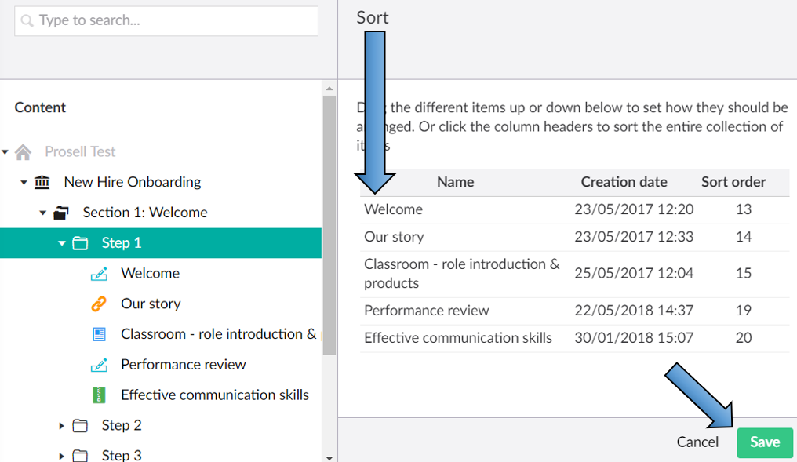Image resolution: width=797 pixels, height=462 pixels.
Task: Click the pencil icon next to Welcome
Action: tap(101, 273)
